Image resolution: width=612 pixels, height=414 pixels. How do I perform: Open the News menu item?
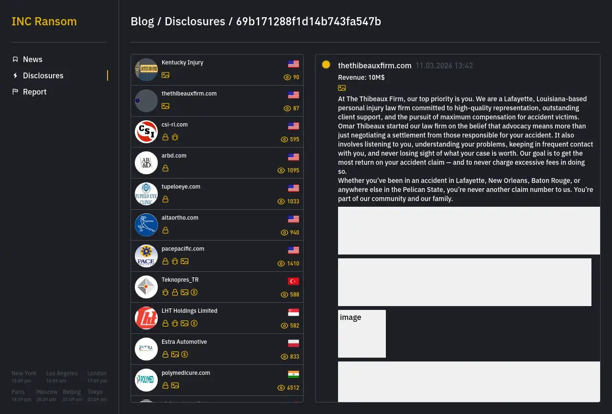point(33,59)
